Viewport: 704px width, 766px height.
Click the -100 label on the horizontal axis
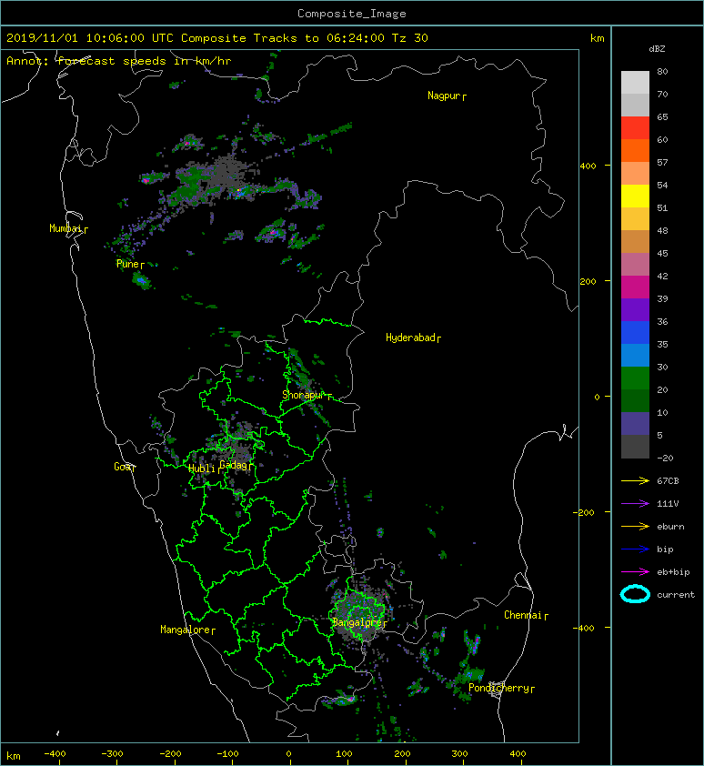[227, 754]
